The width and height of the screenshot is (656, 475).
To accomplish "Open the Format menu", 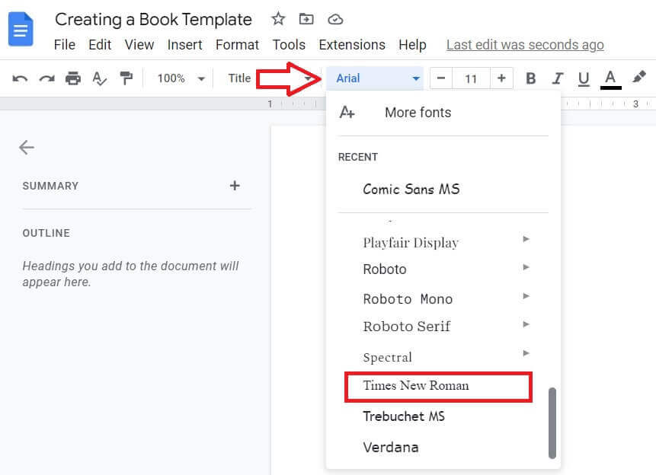I will (x=237, y=45).
